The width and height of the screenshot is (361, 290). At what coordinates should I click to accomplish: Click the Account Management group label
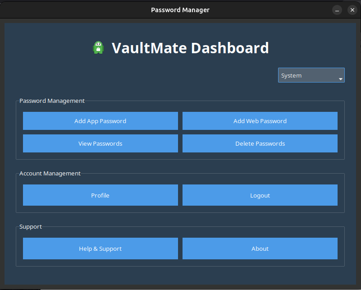50,173
